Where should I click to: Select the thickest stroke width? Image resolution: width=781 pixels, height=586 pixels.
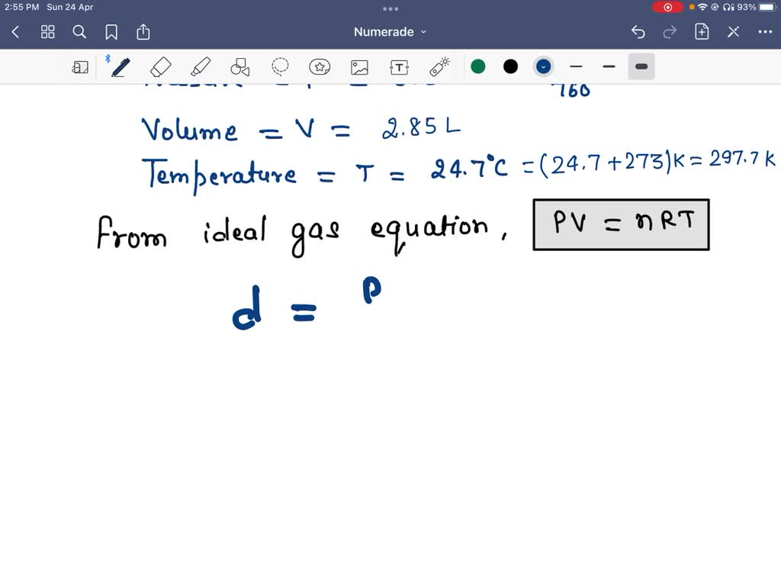point(641,66)
